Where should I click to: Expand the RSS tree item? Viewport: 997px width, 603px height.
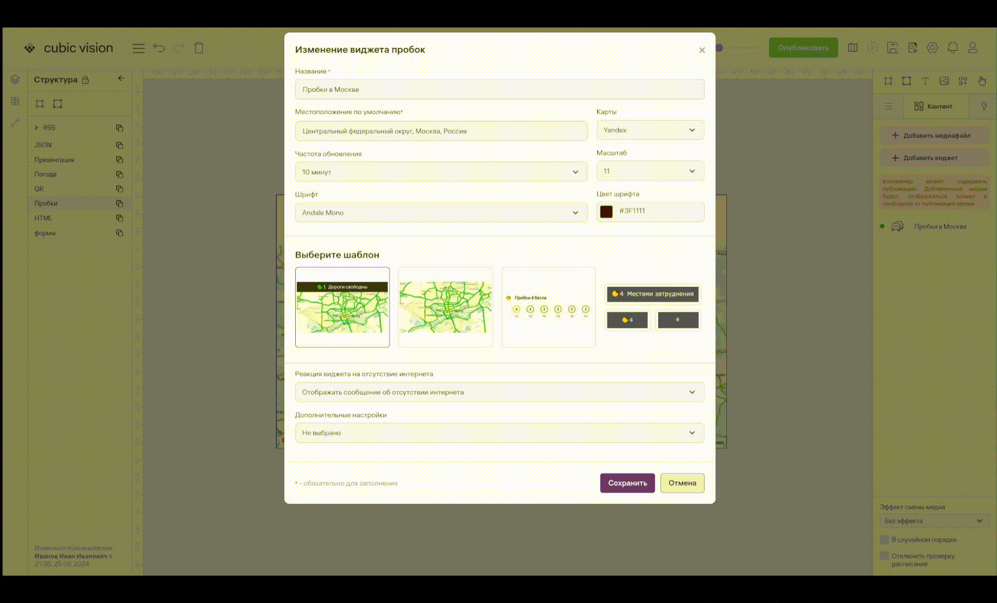point(36,128)
